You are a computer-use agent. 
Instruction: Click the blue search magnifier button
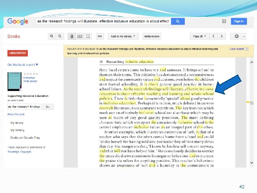coord(178,21)
